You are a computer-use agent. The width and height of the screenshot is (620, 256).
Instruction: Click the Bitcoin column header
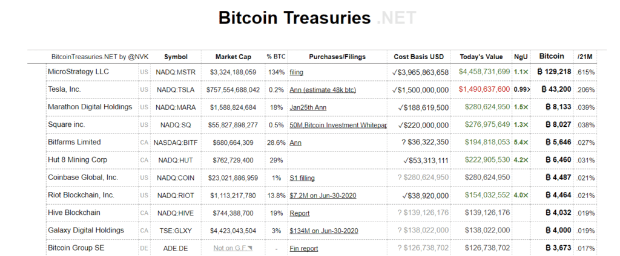(552, 56)
